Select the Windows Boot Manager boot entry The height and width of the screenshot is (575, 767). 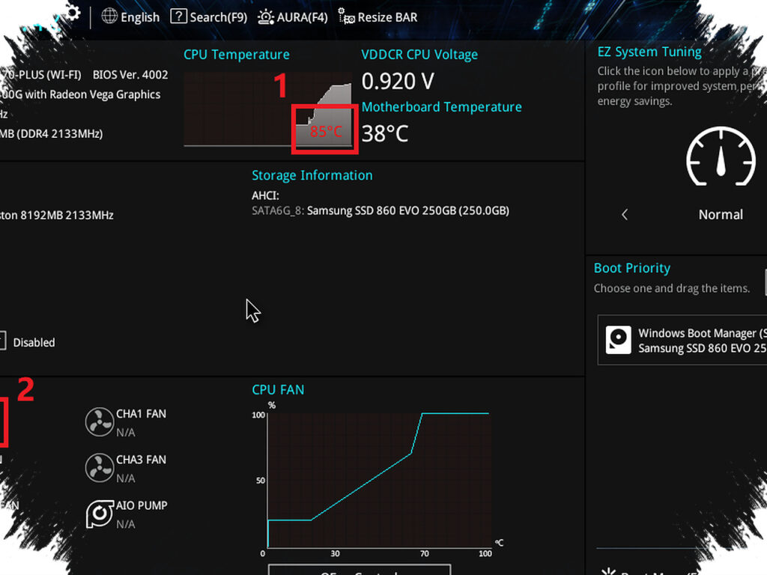pos(682,340)
